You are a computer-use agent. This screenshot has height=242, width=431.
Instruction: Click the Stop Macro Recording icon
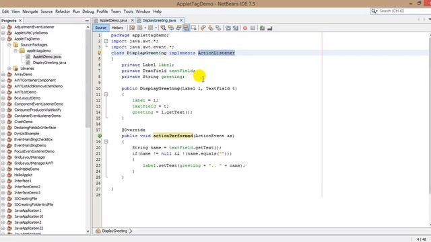click(x=253, y=28)
